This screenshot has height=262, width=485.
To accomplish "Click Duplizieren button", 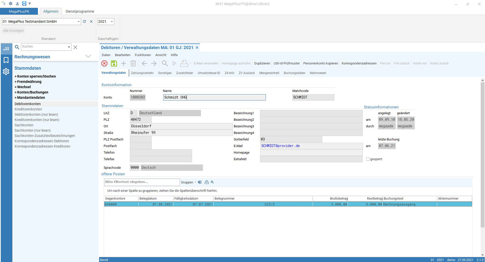I will [262, 63].
